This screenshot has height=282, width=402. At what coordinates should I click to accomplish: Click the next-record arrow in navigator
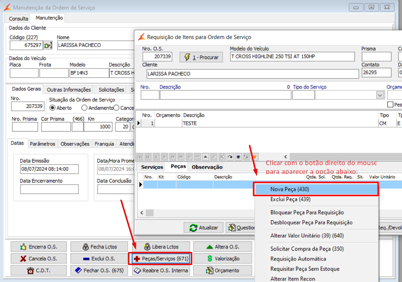point(165,157)
